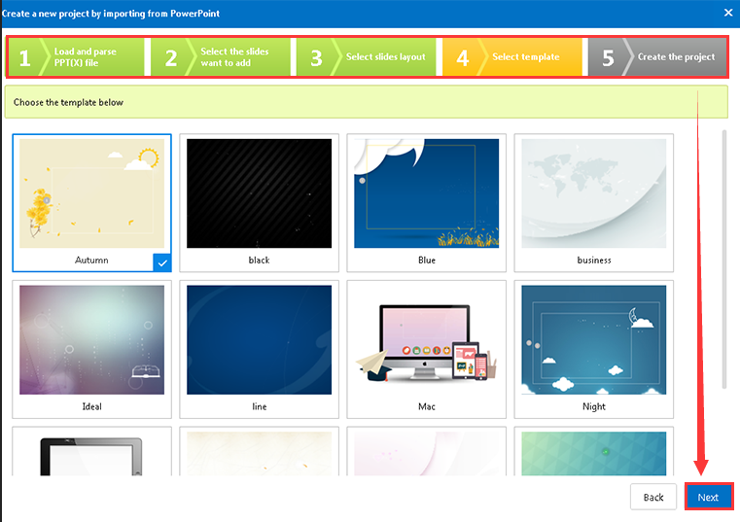740x522 pixels.
Task: Click step 4 Select template
Action: click(512, 56)
